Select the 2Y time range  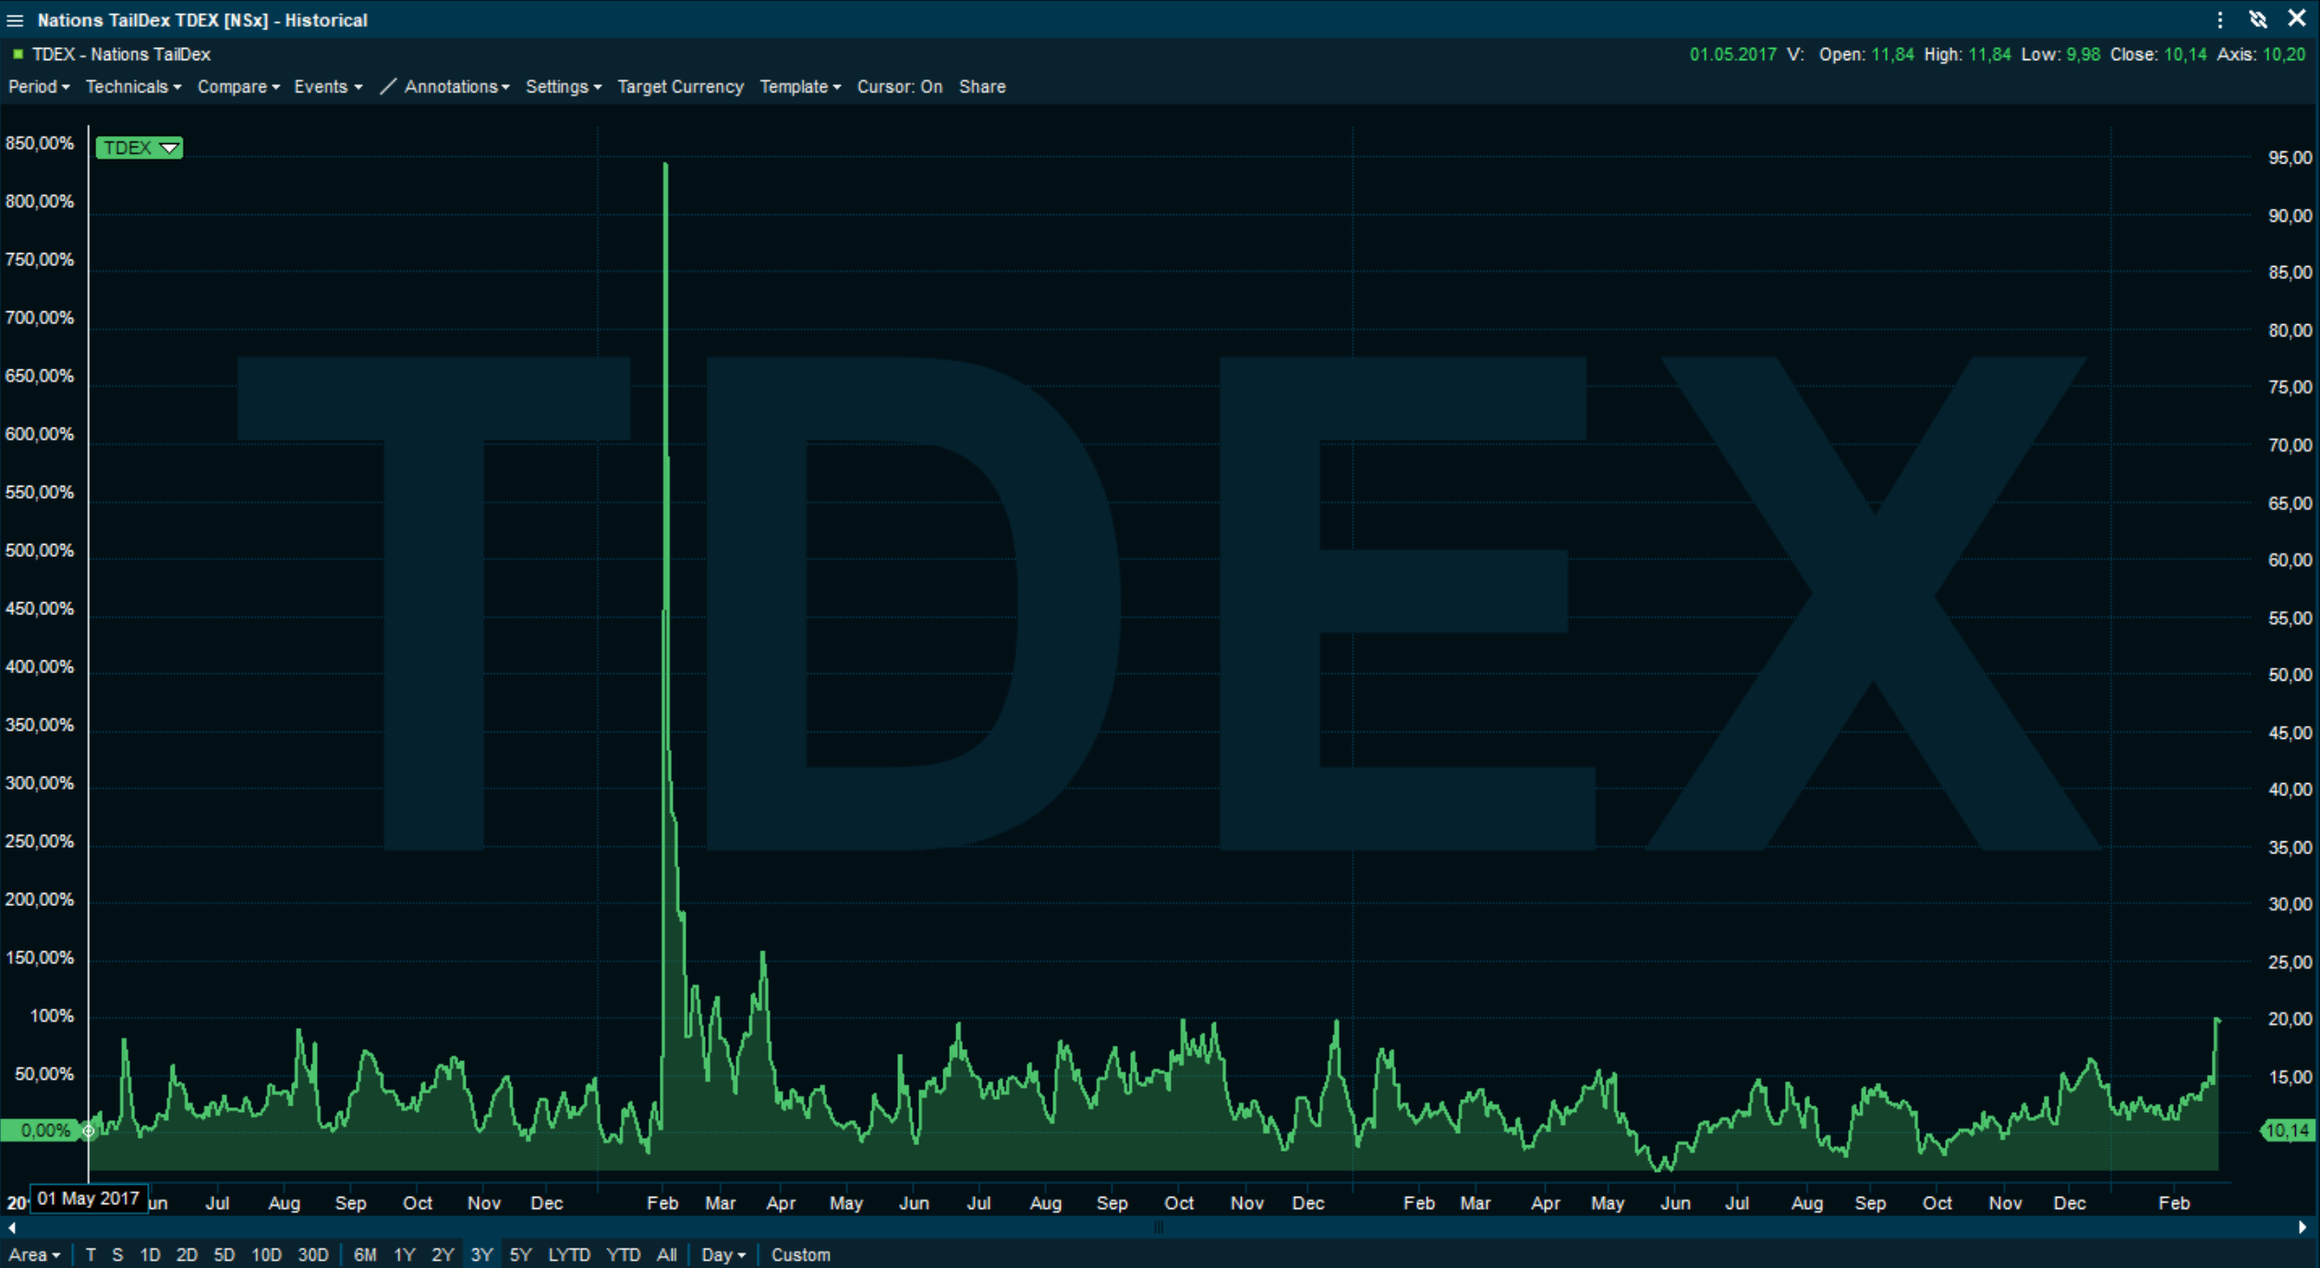click(x=443, y=1255)
